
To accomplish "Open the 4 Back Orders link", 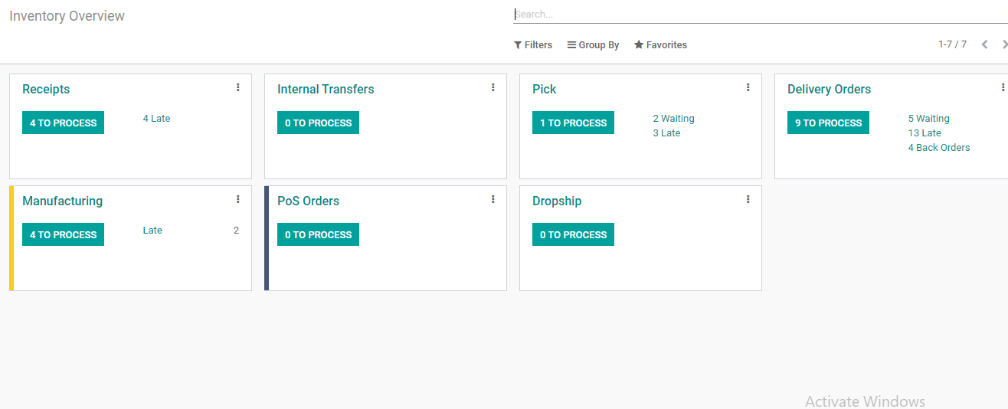I will tap(939, 148).
